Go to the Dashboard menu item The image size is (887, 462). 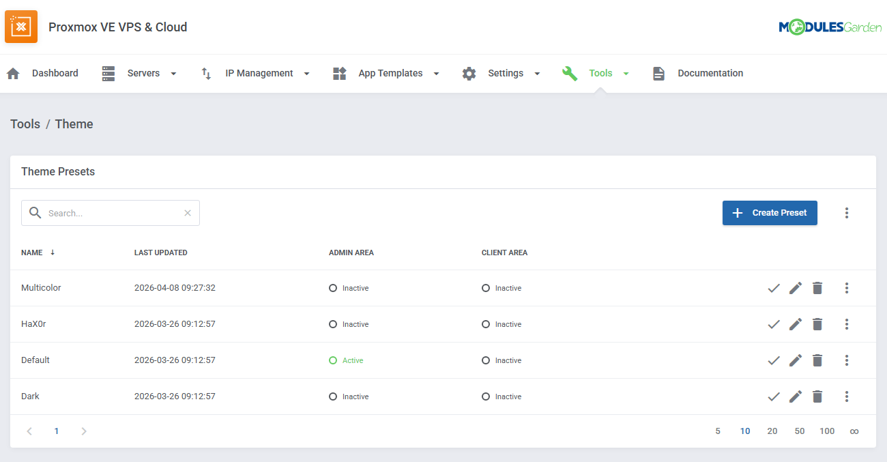pyautogui.click(x=42, y=73)
